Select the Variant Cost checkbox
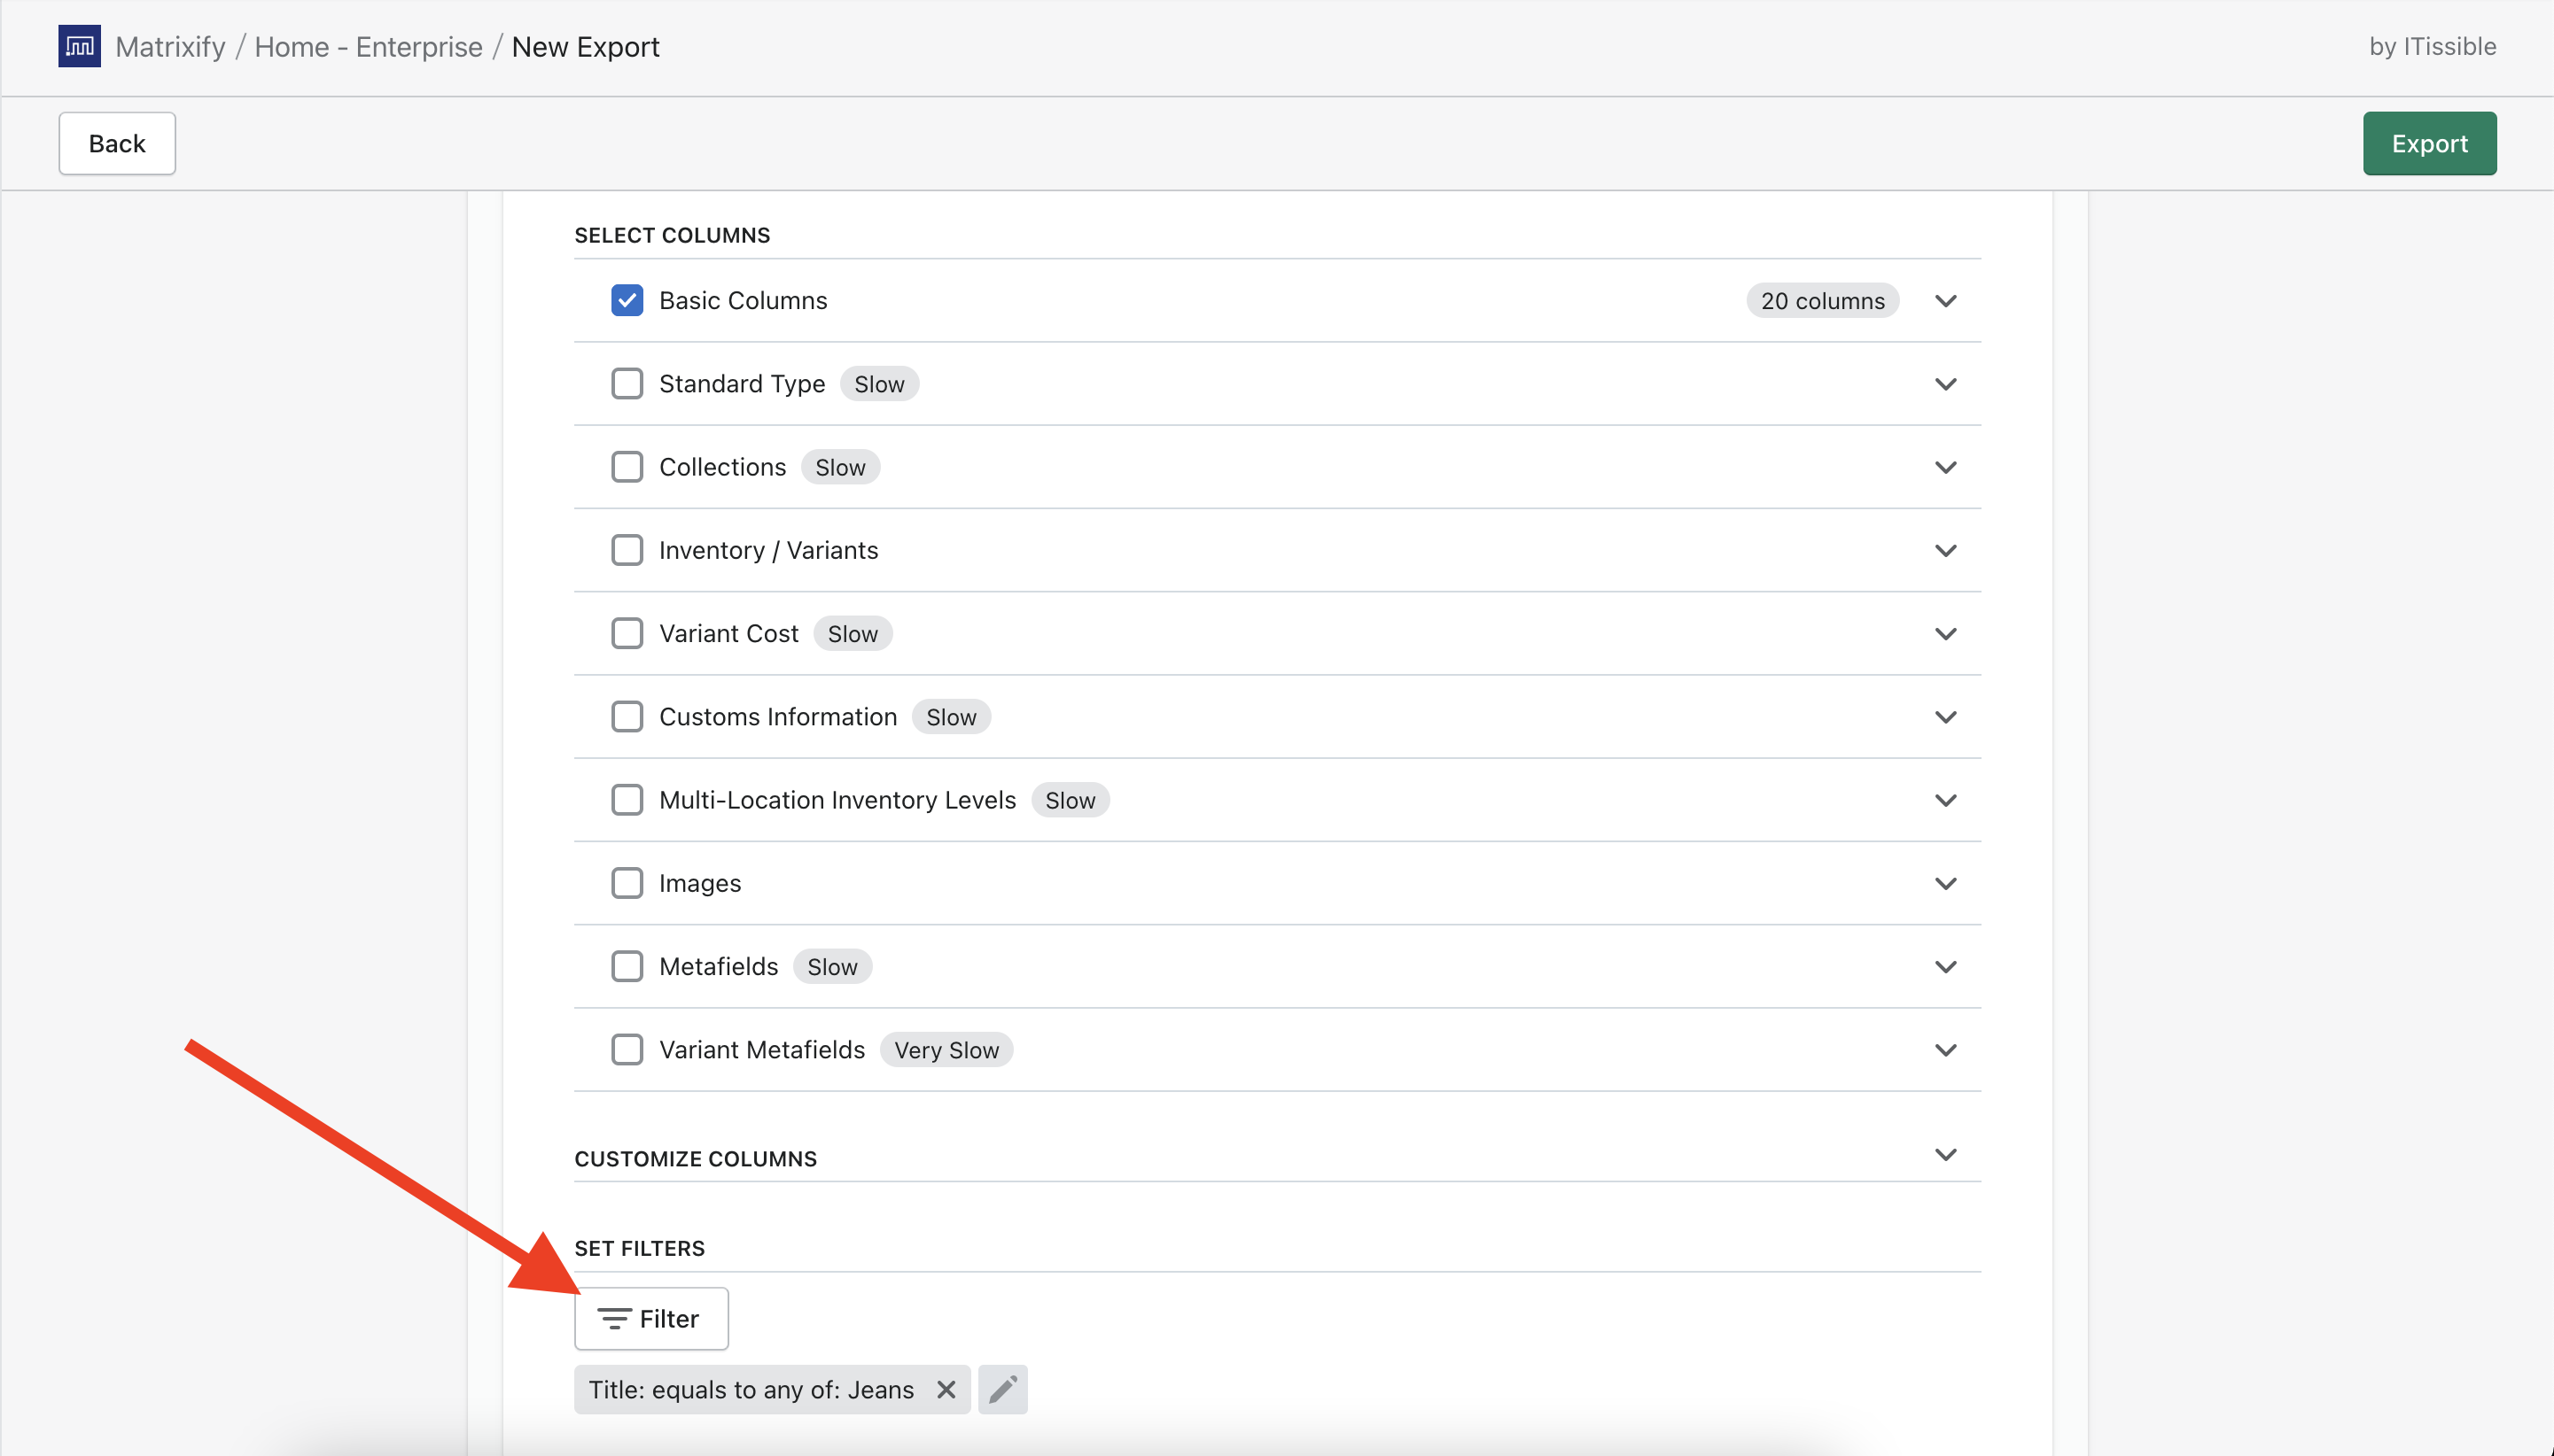Image resolution: width=2554 pixels, height=1456 pixels. [627, 633]
